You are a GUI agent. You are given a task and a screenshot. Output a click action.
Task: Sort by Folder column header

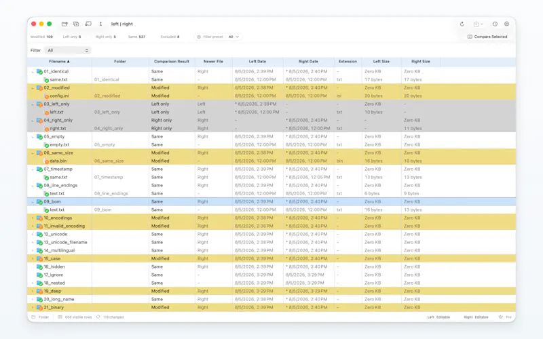(120, 62)
